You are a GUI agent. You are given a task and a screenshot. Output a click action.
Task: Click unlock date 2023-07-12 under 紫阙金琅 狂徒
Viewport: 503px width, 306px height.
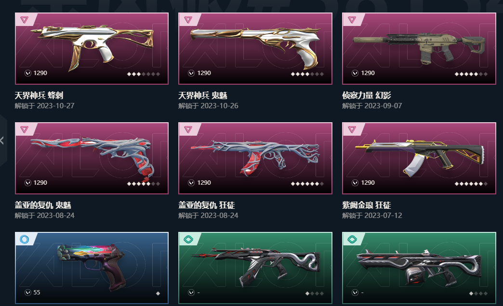pos(383,216)
